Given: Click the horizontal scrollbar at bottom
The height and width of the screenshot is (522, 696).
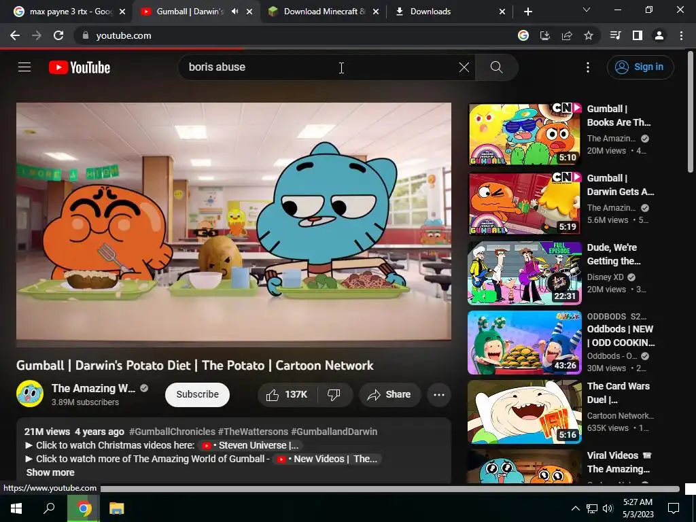Looking at the screenshot, I should click(x=389, y=489).
